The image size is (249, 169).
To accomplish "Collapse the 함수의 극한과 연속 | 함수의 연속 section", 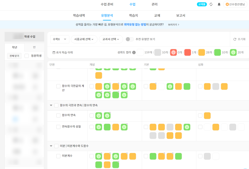I will click(x=51, y=105).
